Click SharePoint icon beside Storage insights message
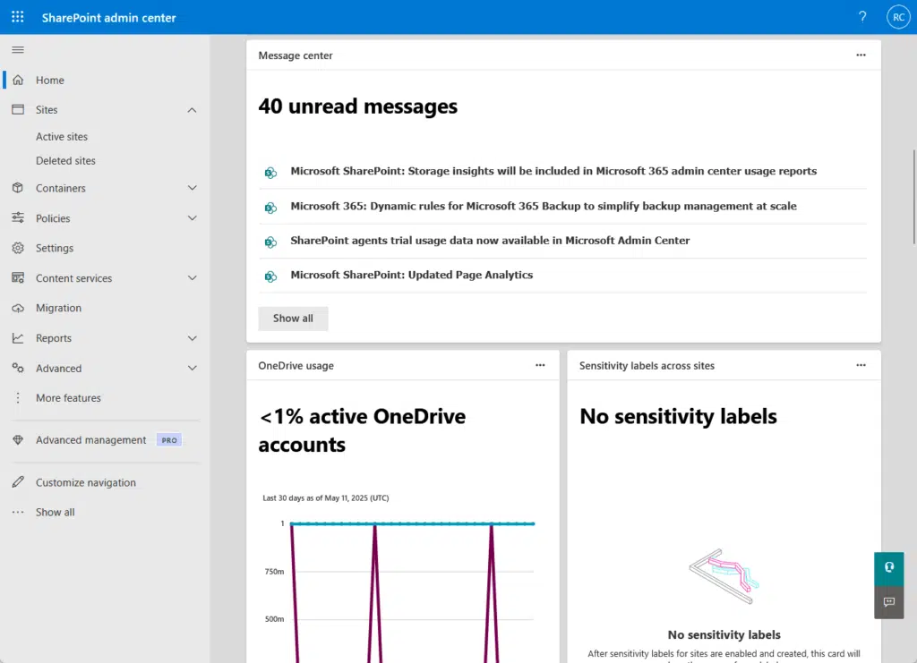Viewport: 917px width, 663px height. coord(270,173)
